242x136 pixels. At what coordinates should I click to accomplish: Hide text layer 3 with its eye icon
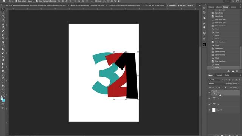click(209, 104)
